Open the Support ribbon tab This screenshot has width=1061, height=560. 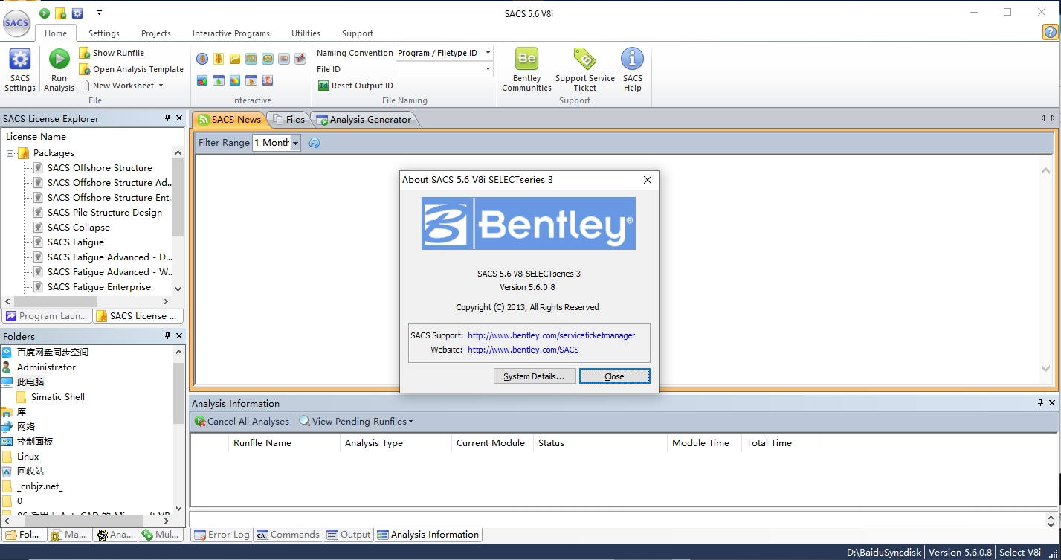coord(358,33)
